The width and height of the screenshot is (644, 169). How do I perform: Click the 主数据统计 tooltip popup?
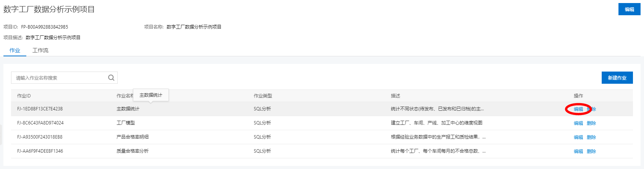pyautogui.click(x=151, y=95)
